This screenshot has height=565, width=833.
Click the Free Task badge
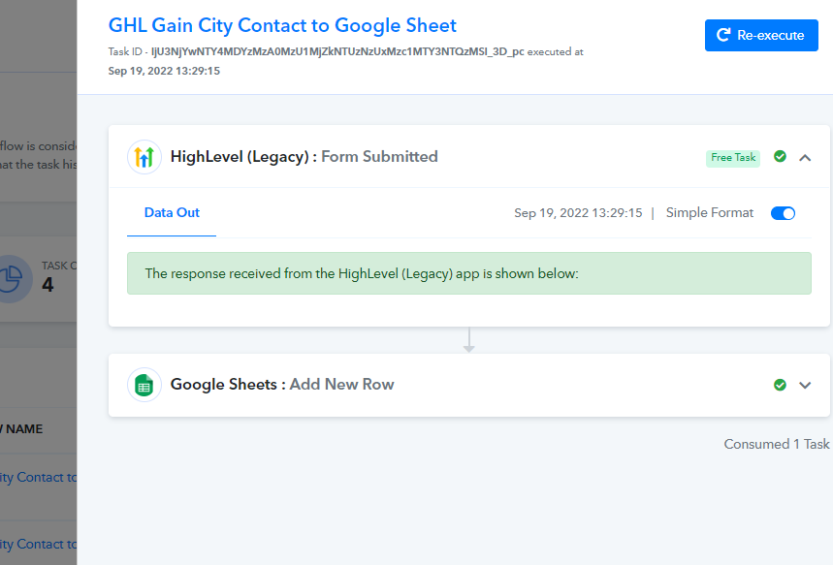tap(733, 158)
